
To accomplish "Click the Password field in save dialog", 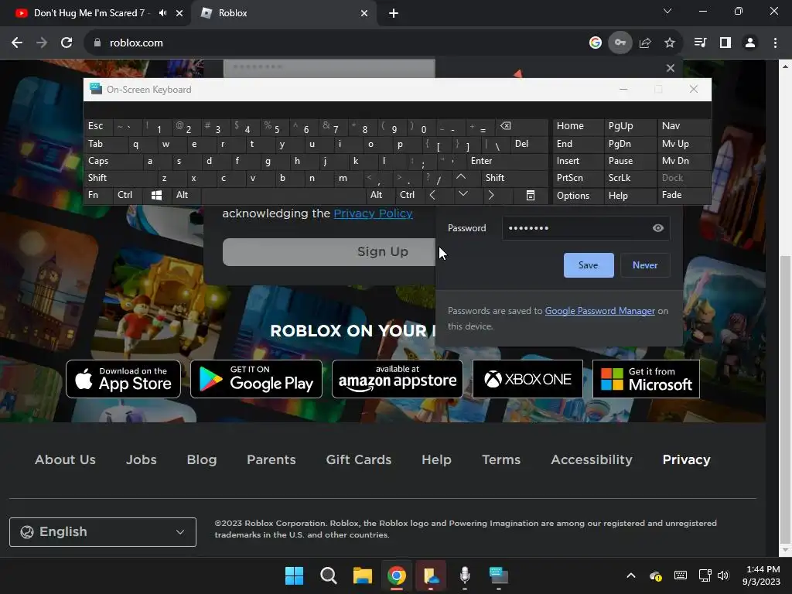I will [586, 228].
